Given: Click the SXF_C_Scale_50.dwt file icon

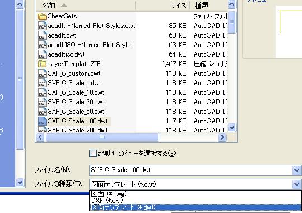Looking at the screenshot, I should click(43, 112).
